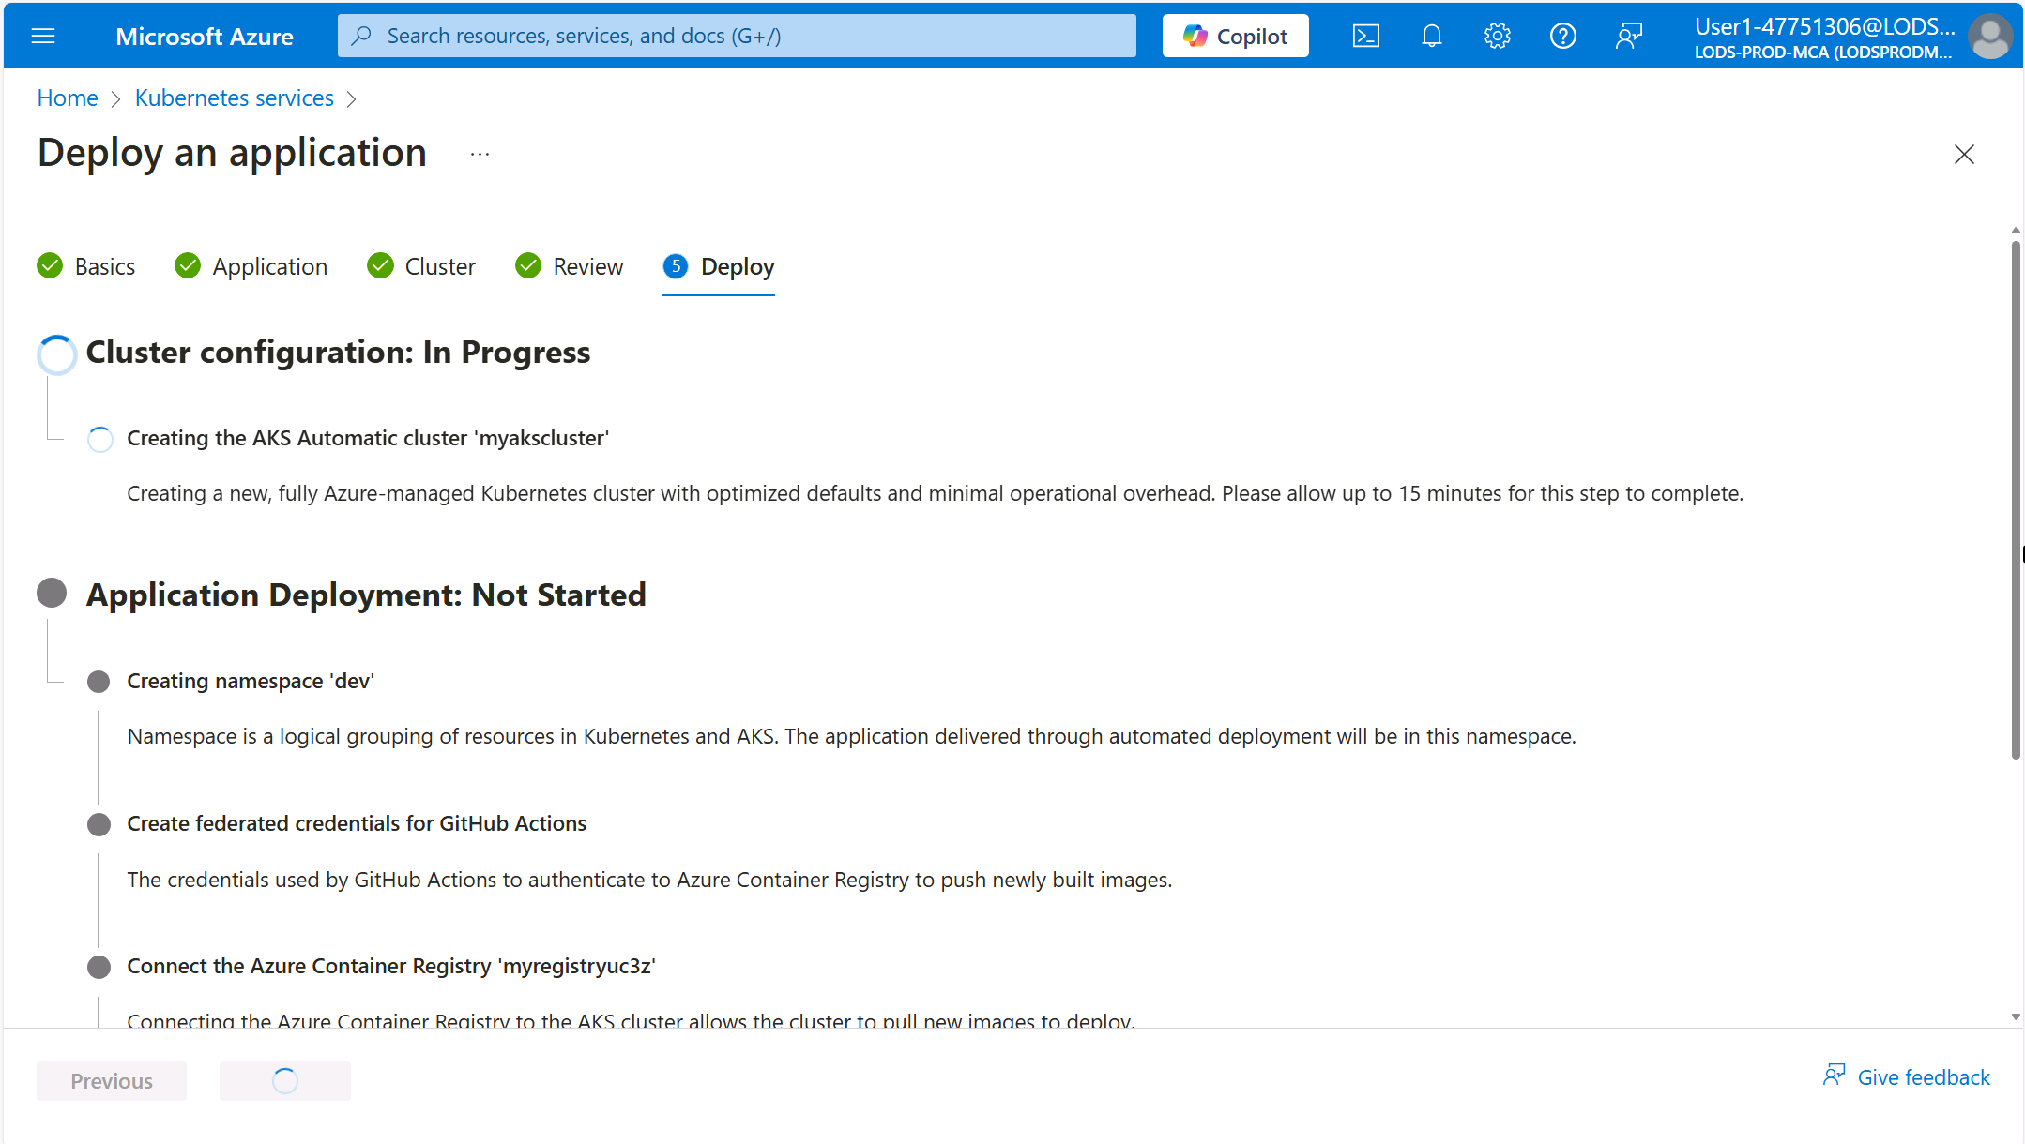2025x1144 pixels.
Task: Click the Previous button
Action: coord(112,1078)
